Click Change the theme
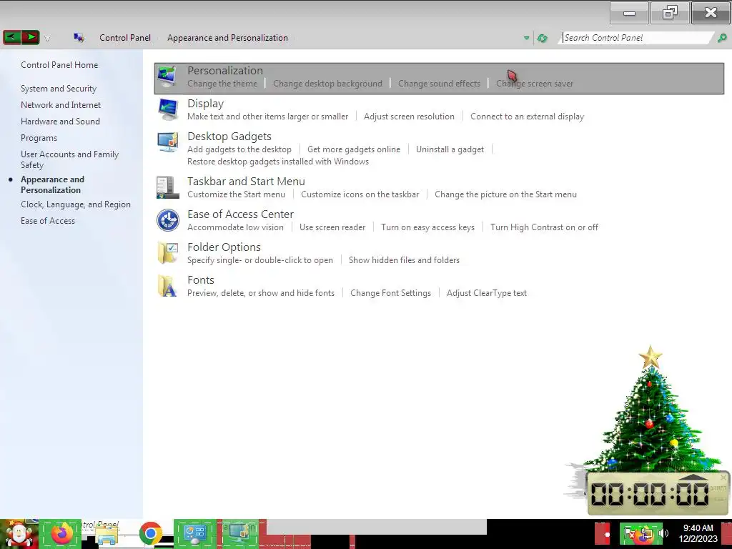This screenshot has width=732, height=549. [222, 84]
